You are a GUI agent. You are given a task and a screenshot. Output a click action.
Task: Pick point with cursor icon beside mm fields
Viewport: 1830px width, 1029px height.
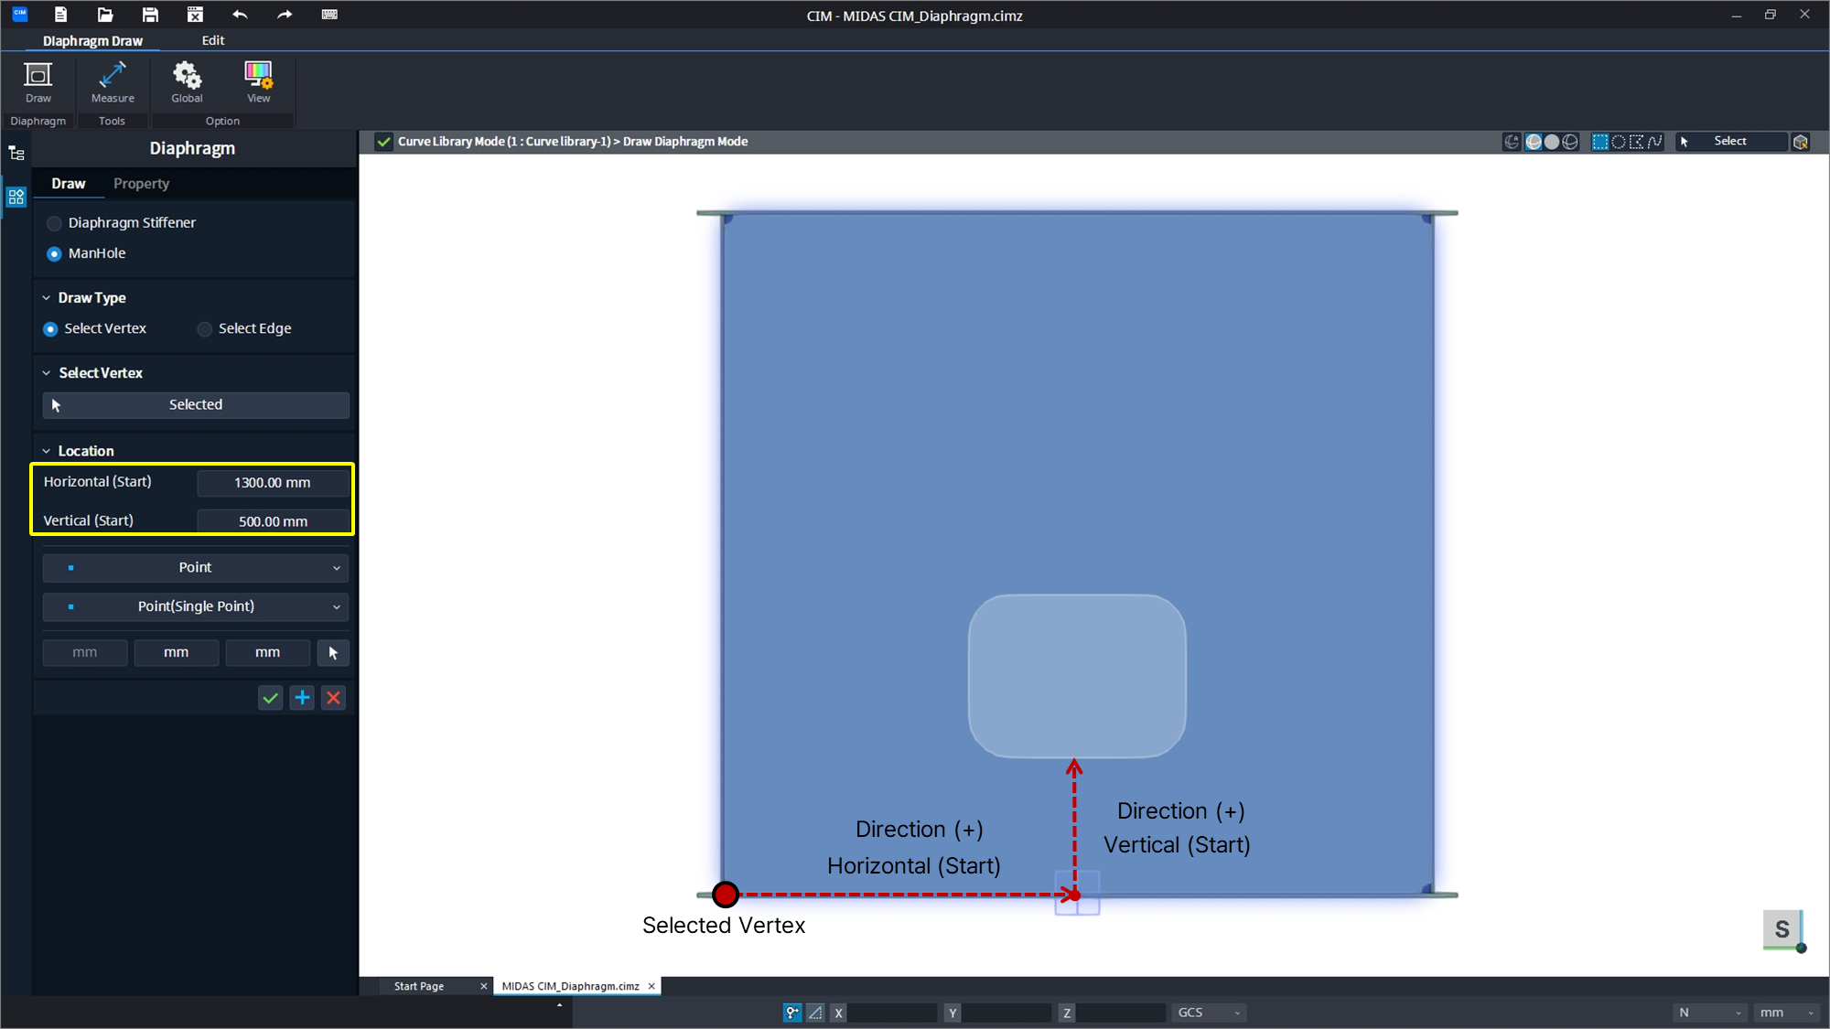333,653
